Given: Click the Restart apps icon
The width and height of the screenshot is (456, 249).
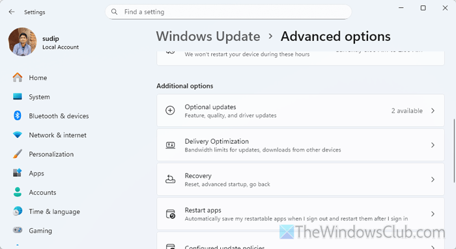Looking at the screenshot, I should (170, 214).
